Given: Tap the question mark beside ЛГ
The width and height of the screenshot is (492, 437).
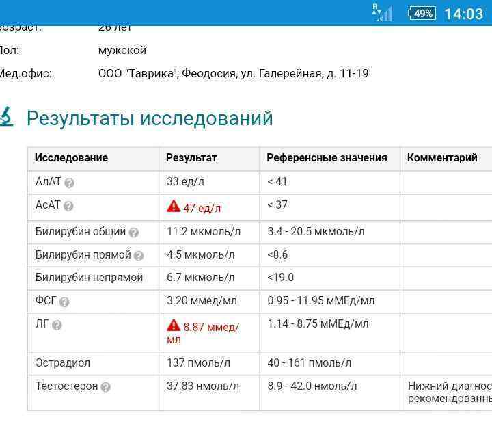Looking at the screenshot, I should coord(57,325).
